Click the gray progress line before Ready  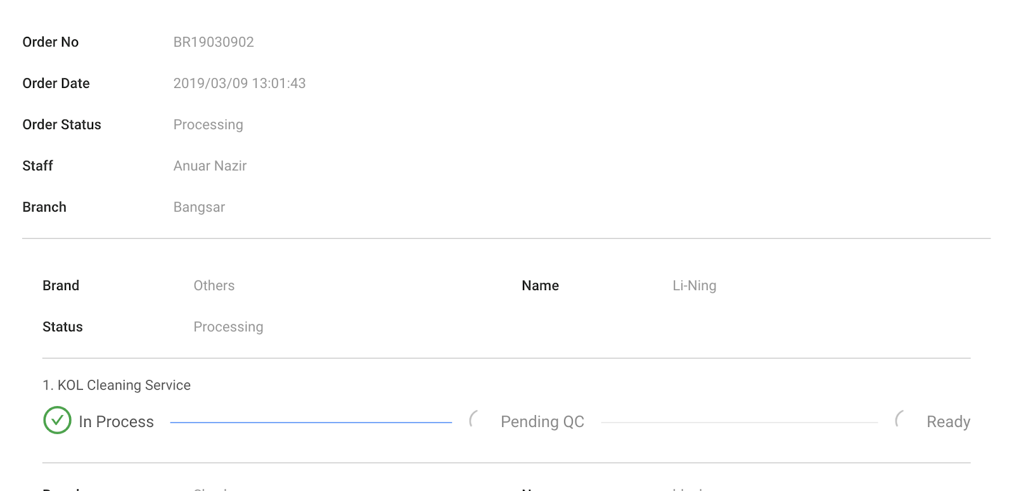pos(738,422)
